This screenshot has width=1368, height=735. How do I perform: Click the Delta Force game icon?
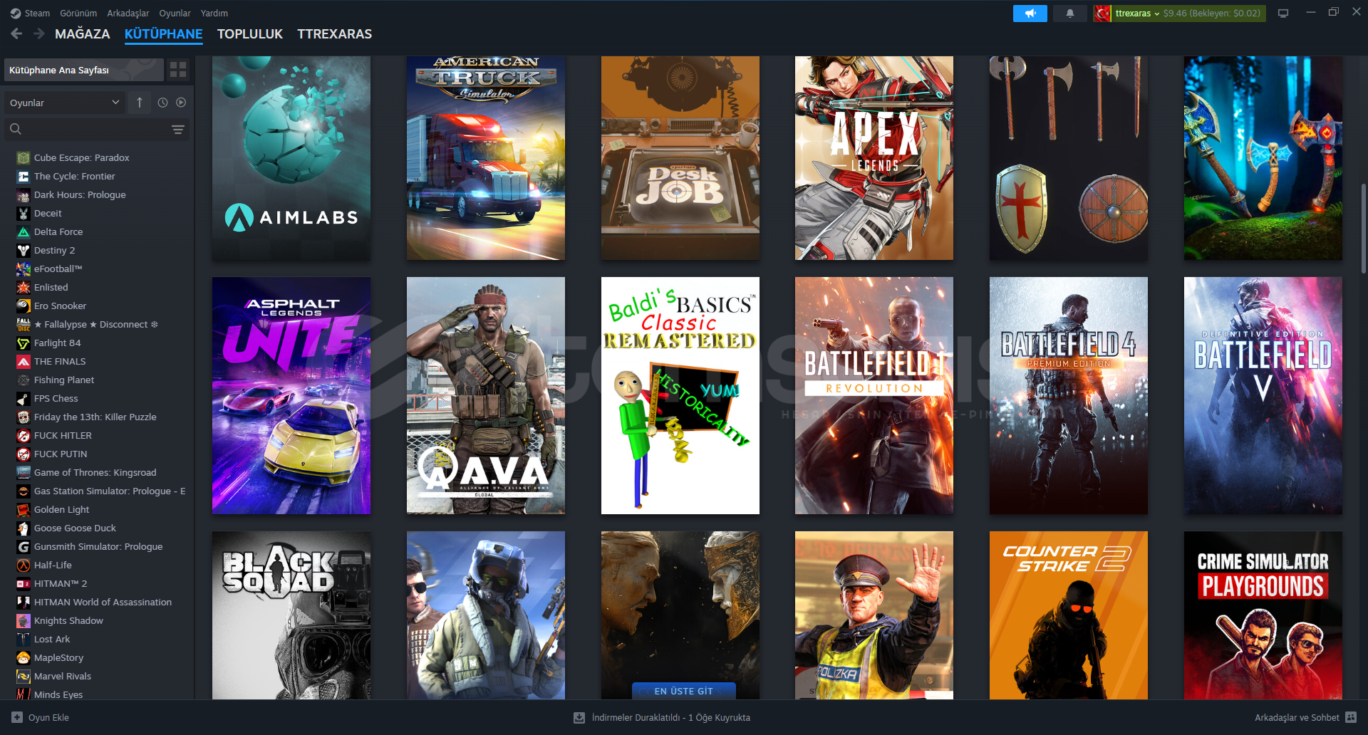pyautogui.click(x=24, y=231)
